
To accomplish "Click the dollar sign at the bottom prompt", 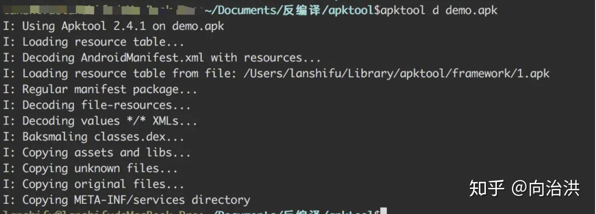I will pos(377,212).
